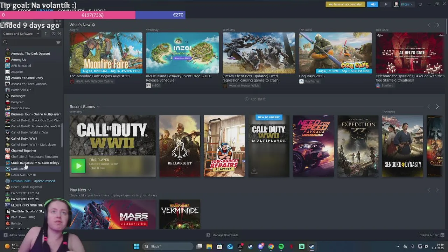Show hidden system tray icons chevron

(398, 246)
